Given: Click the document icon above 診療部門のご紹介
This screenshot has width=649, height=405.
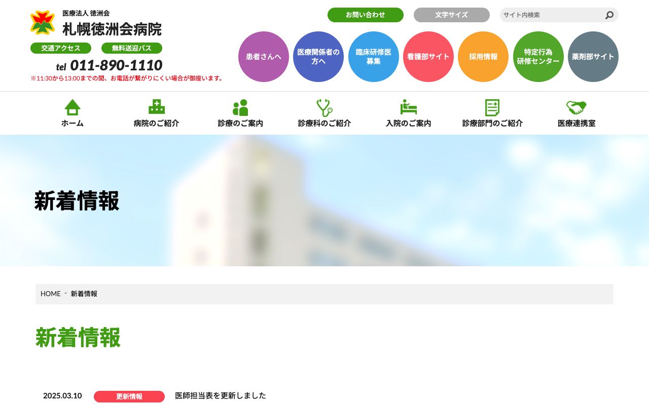Looking at the screenshot, I should 492,107.
